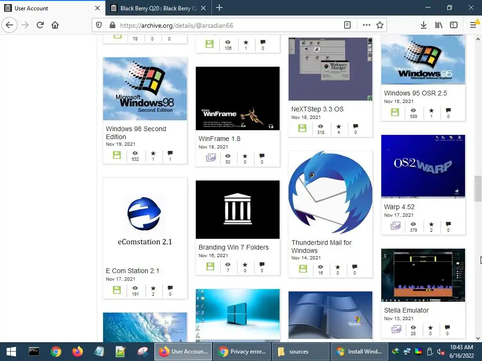Open the Branding Win 7 Folders thumbnail
Viewport: 482px width, 361px height.
(238, 209)
